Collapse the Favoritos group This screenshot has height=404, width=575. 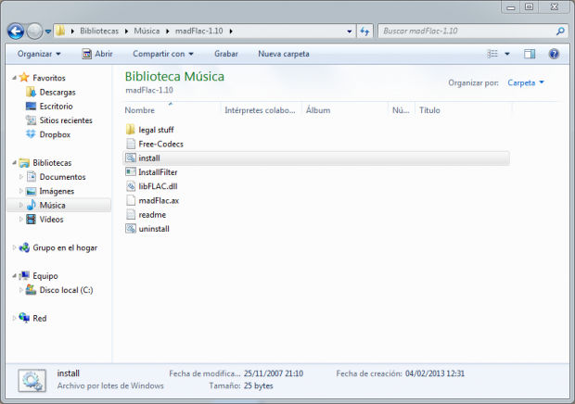[x=14, y=78]
